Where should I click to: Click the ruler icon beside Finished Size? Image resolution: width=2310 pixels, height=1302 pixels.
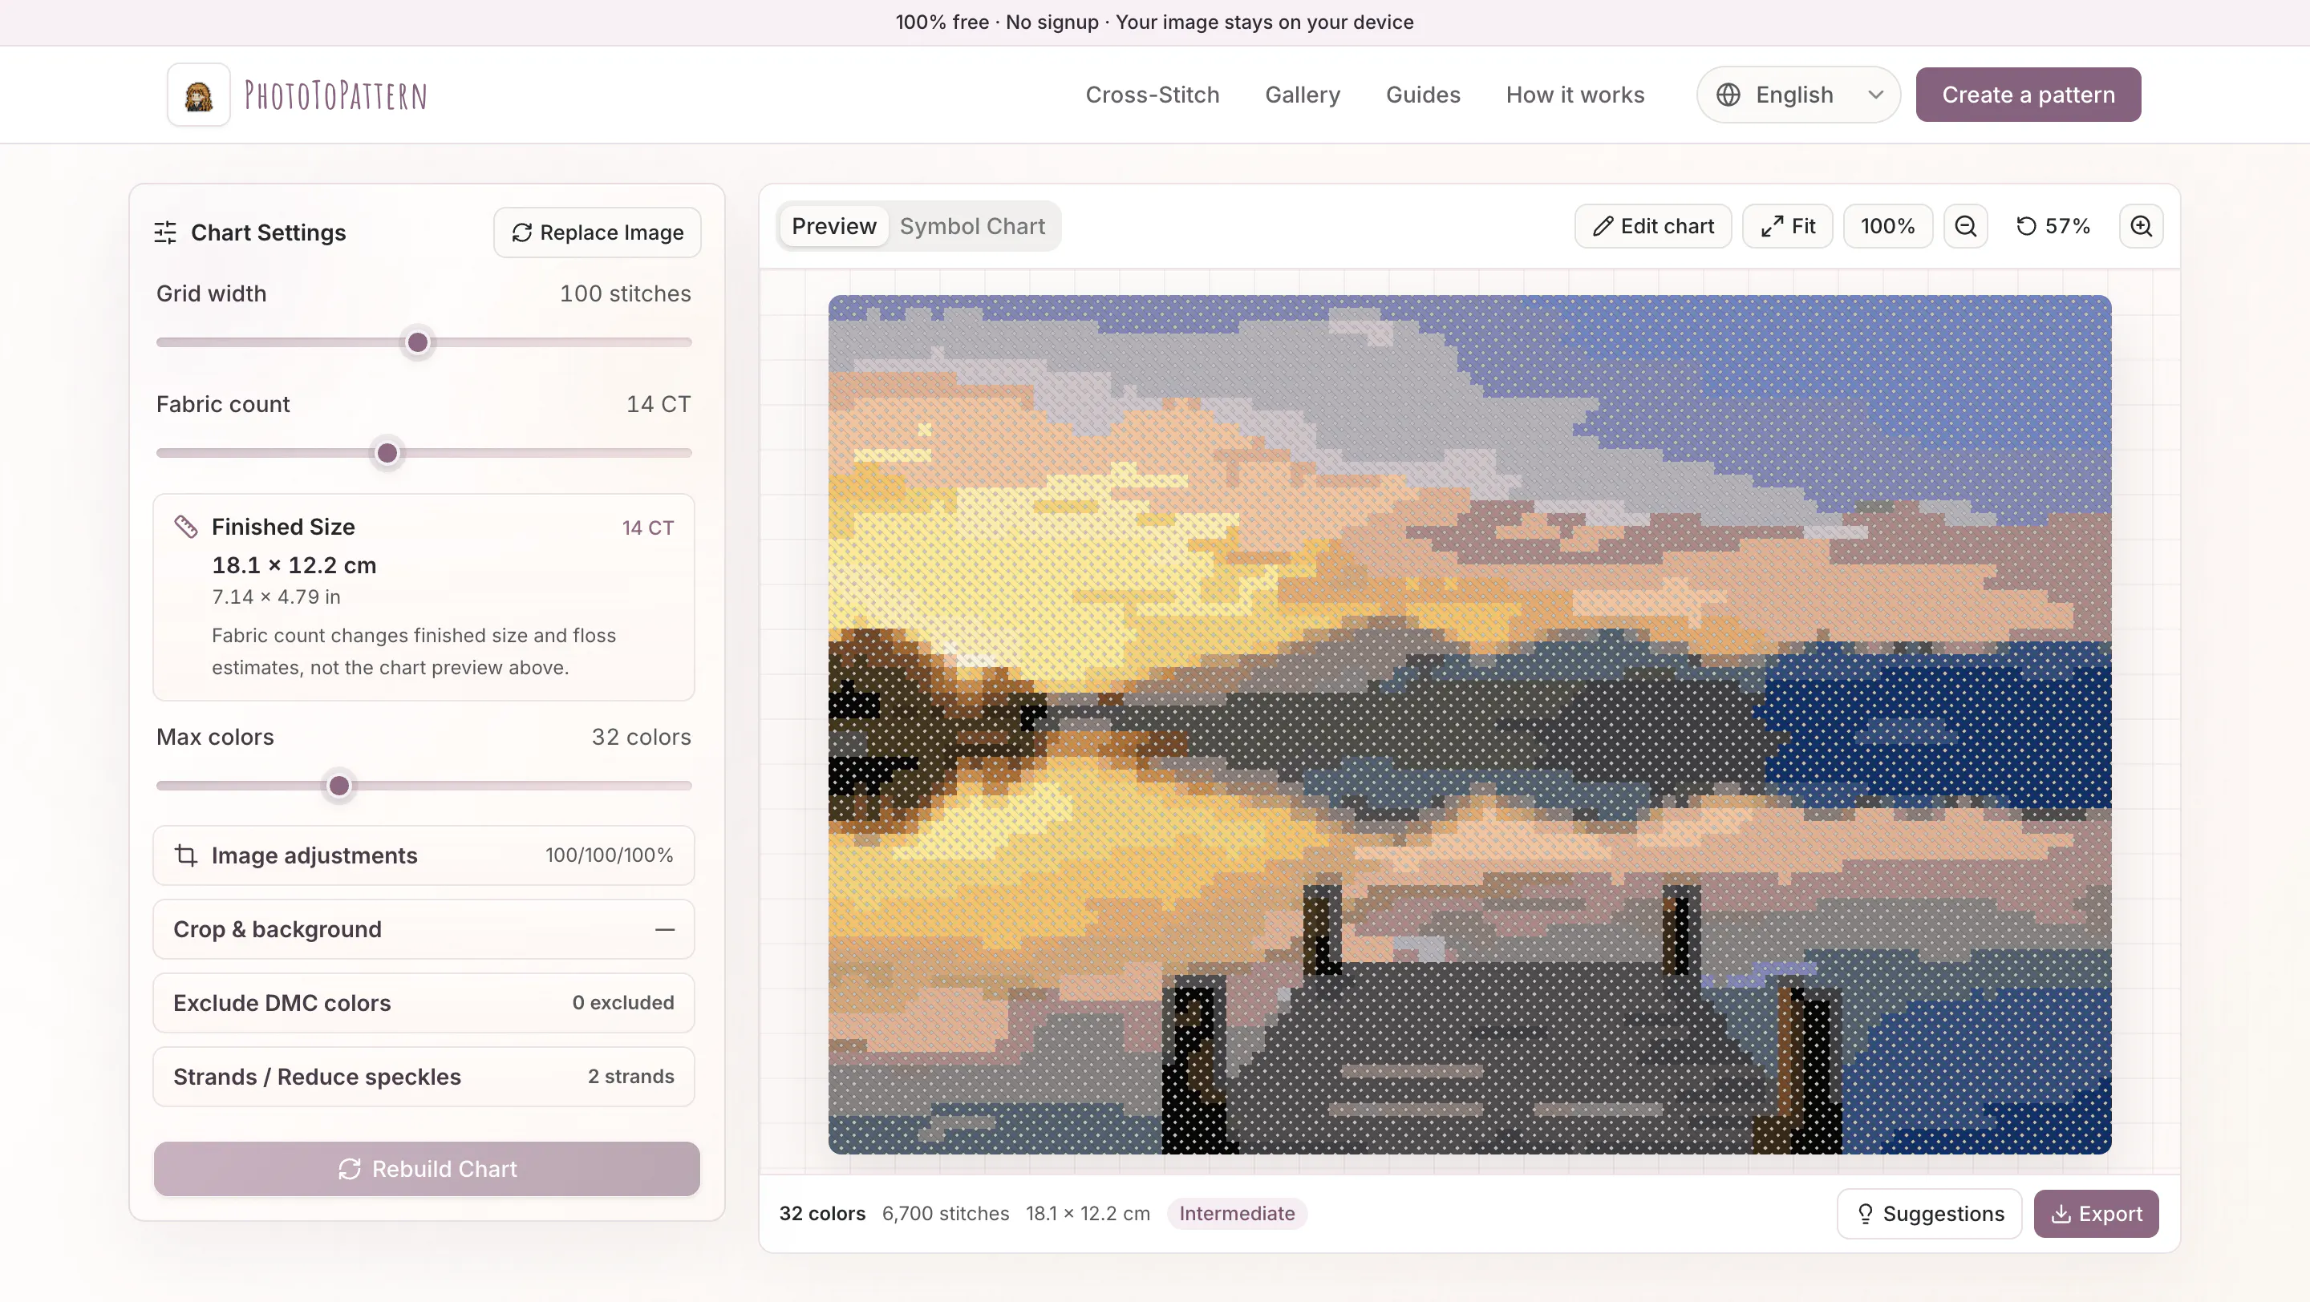[185, 527]
